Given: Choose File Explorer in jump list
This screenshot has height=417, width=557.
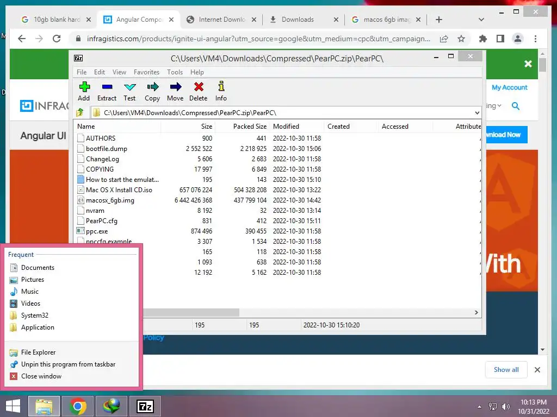Looking at the screenshot, I should coord(71,352).
